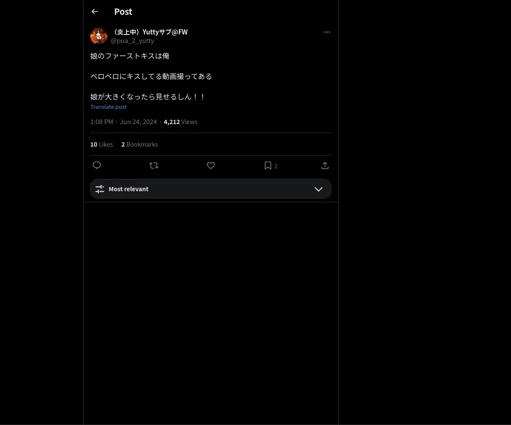
Task: Open the three-dot more options menu
Action: pos(327,32)
